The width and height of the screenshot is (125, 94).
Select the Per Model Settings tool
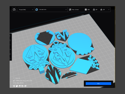[x=10, y=54]
